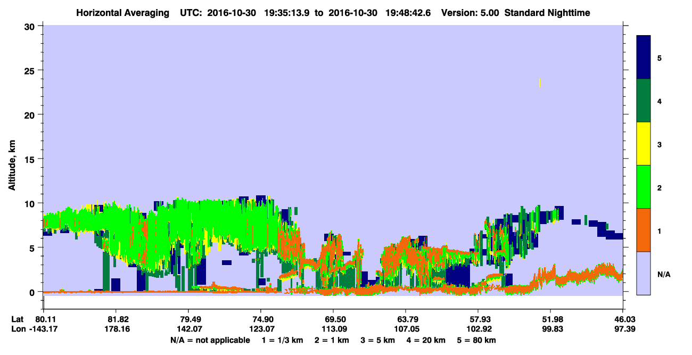
Task: Click the isolated yellow streak near 23 km altitude
Action: click(x=540, y=82)
